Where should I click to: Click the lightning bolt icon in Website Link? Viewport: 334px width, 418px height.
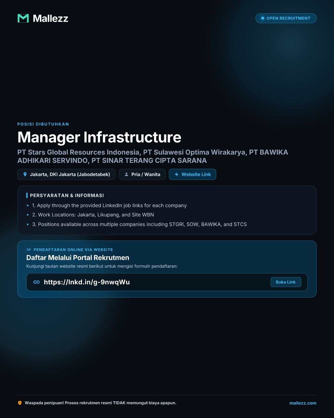point(177,174)
